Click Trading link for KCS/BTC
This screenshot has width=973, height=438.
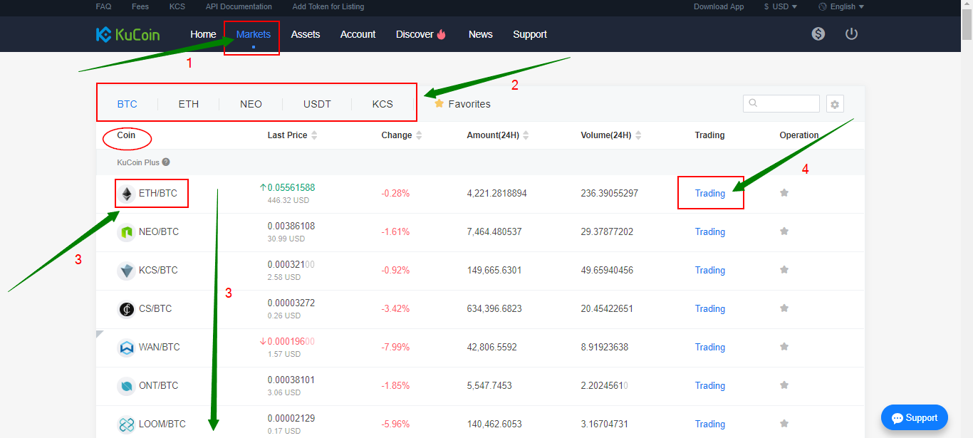point(710,270)
